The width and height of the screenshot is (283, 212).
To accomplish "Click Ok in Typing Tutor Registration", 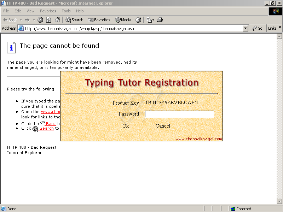I will click(126, 126).
